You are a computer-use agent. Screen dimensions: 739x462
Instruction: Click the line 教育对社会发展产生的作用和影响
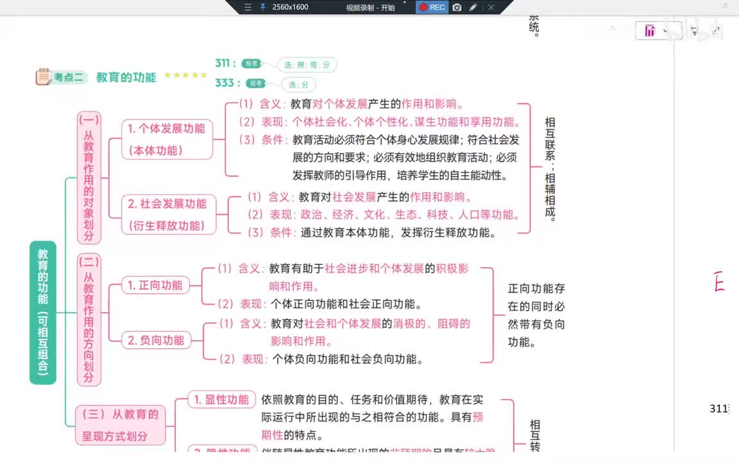coord(386,196)
